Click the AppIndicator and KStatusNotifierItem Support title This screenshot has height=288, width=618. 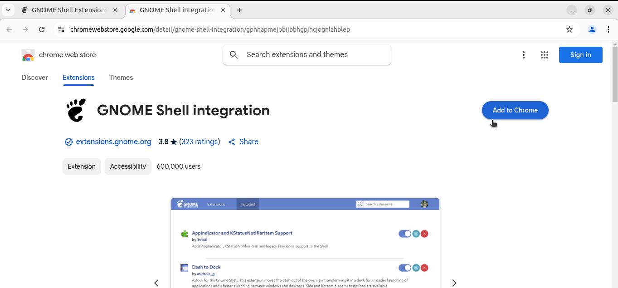pyautogui.click(x=242, y=233)
